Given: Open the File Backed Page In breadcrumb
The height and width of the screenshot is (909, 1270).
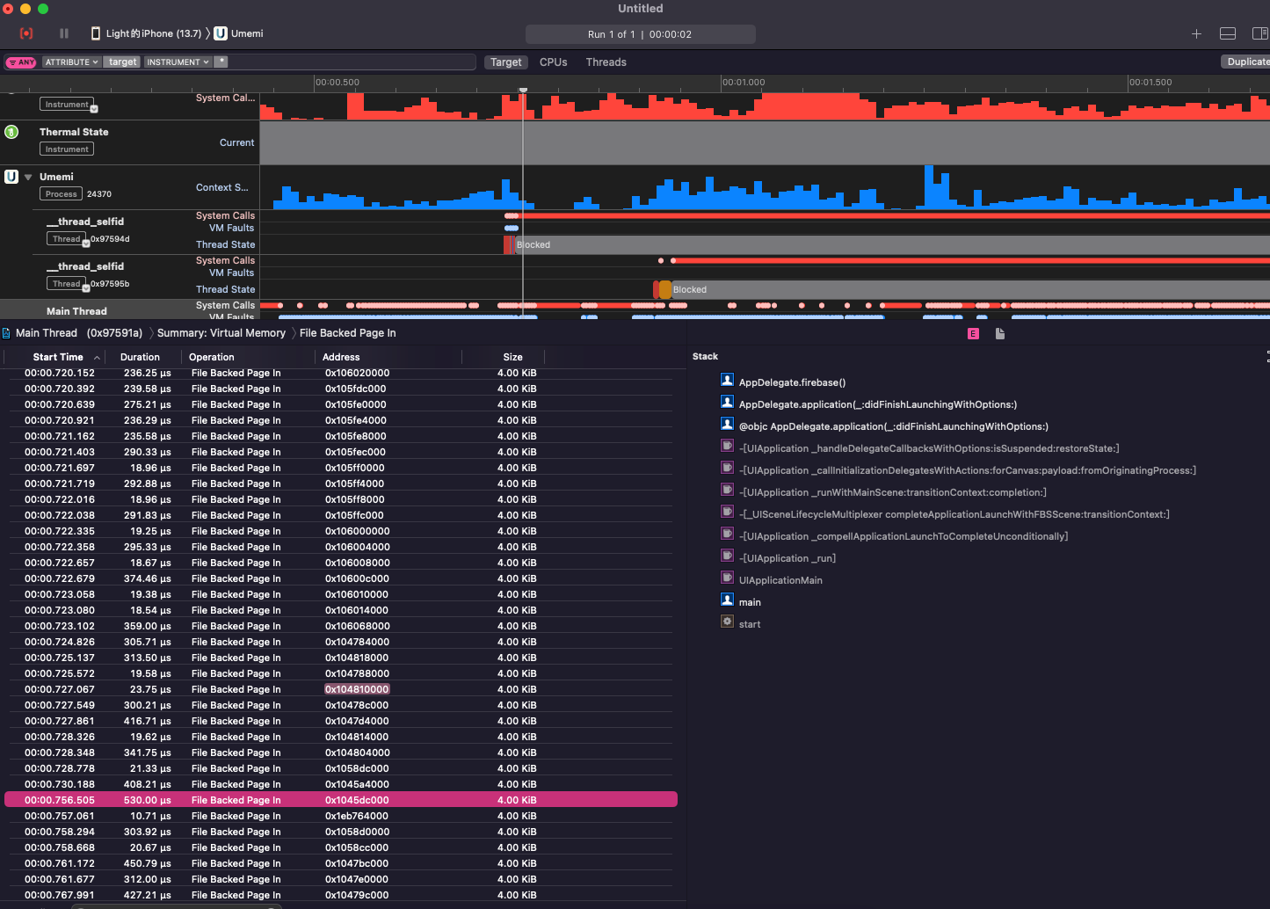Looking at the screenshot, I should [348, 333].
